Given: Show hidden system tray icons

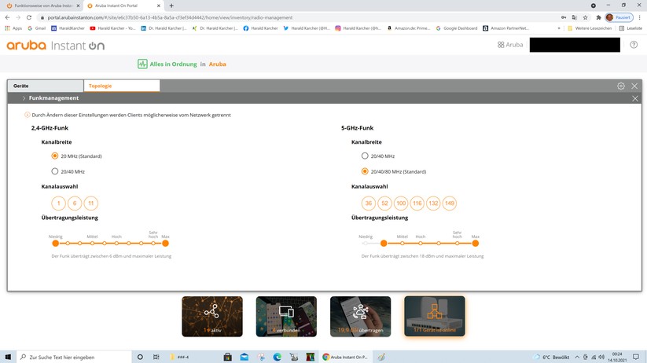Looking at the screenshot, I should pyautogui.click(x=577, y=357).
